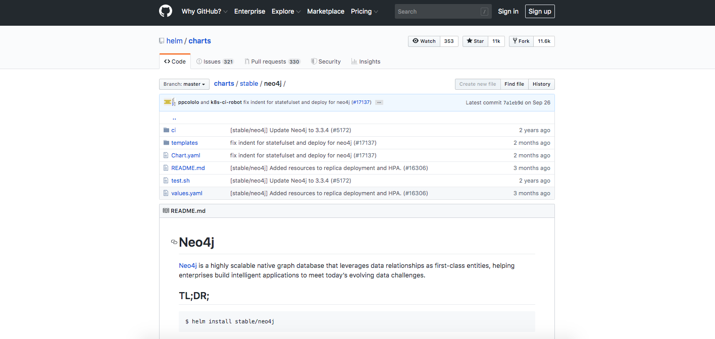Open the Insights tab
This screenshot has width=715, height=339.
[x=366, y=62]
